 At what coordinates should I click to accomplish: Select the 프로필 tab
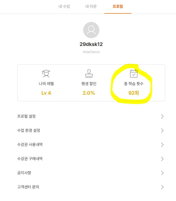click(x=118, y=7)
